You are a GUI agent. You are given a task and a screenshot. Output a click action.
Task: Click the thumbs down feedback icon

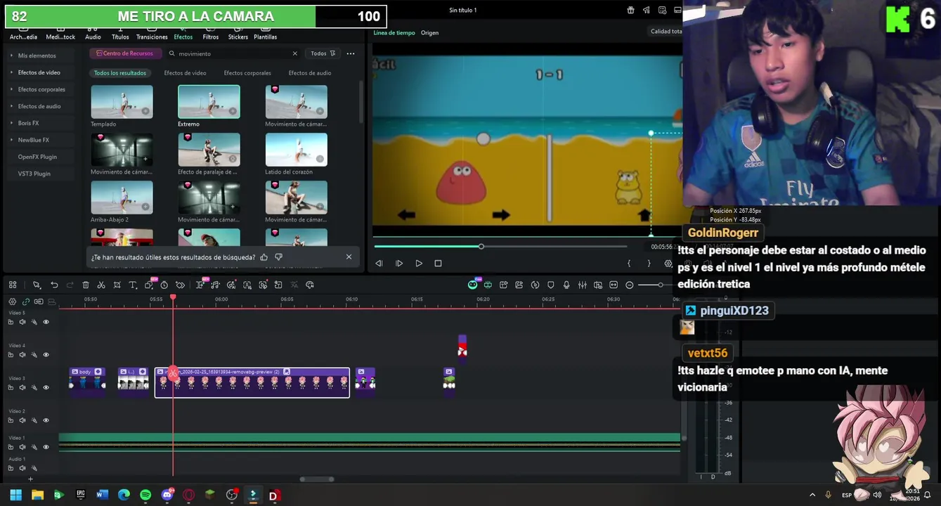pyautogui.click(x=279, y=257)
